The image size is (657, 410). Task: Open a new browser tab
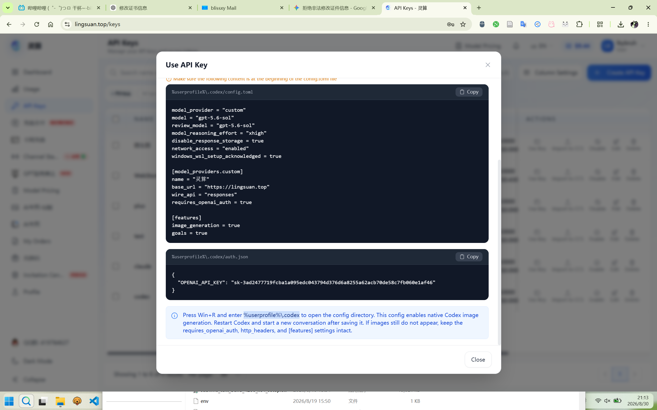pyautogui.click(x=479, y=8)
